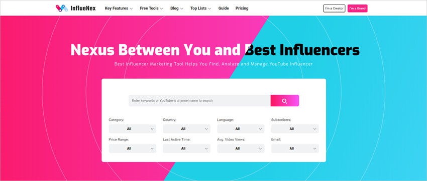This screenshot has width=427, height=181.
Task: Click the magnifying glass search button
Action: pos(284,101)
